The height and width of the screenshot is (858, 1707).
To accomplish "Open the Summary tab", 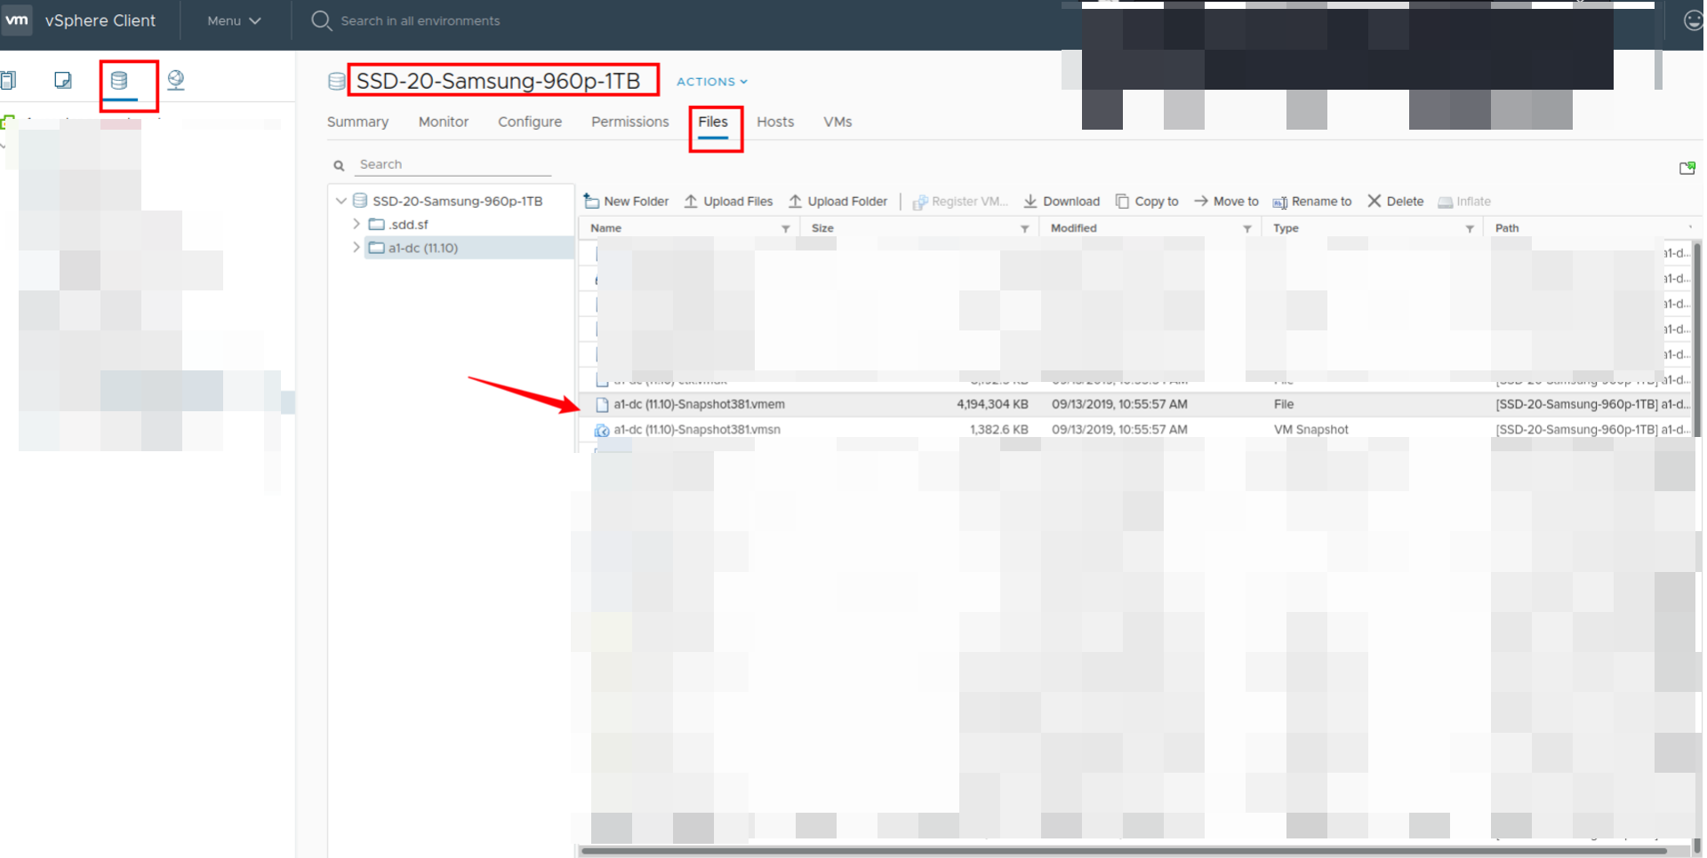I will click(357, 122).
